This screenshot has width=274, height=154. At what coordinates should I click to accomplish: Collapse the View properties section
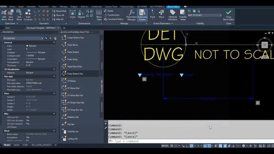54,94
